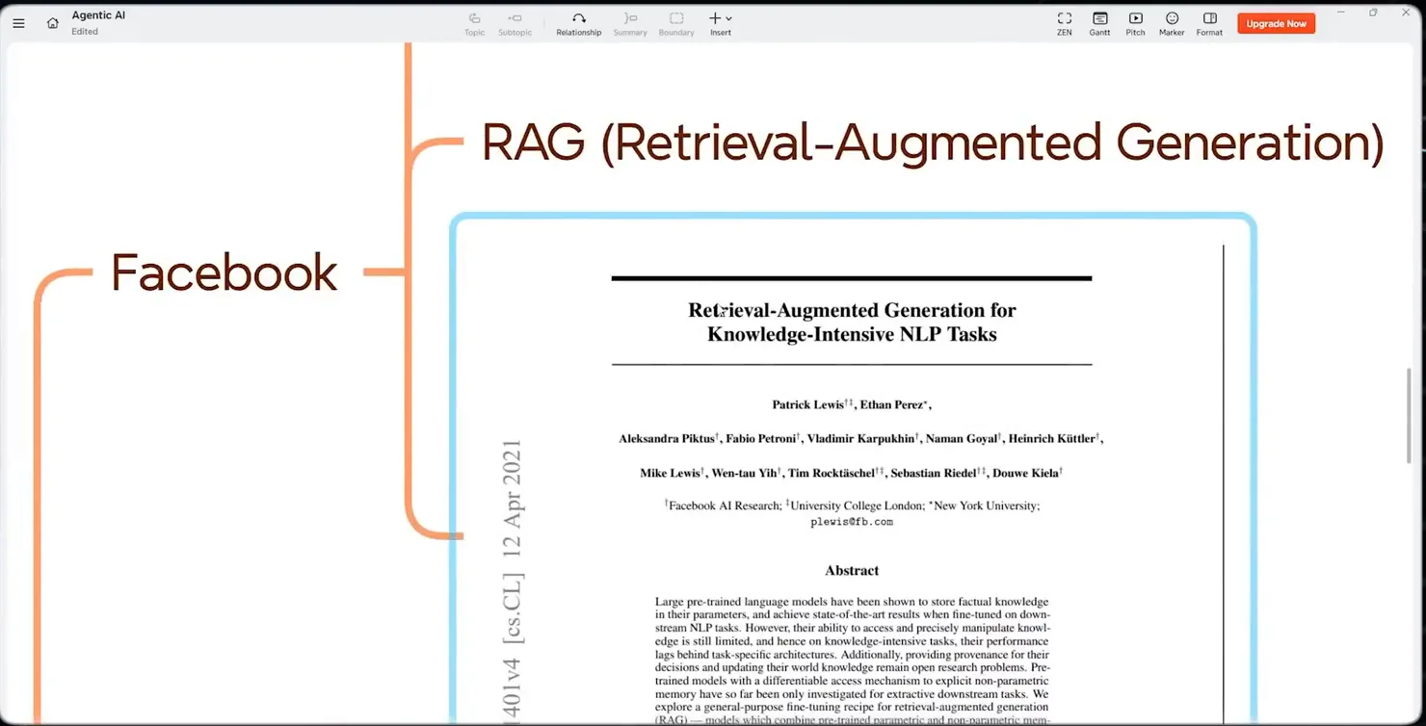The height and width of the screenshot is (726, 1426).
Task: Go to the Home screen icon
Action: [53, 23]
